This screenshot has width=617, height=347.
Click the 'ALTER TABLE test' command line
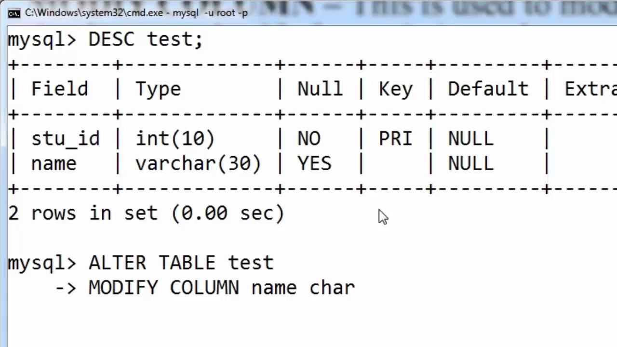(181, 263)
